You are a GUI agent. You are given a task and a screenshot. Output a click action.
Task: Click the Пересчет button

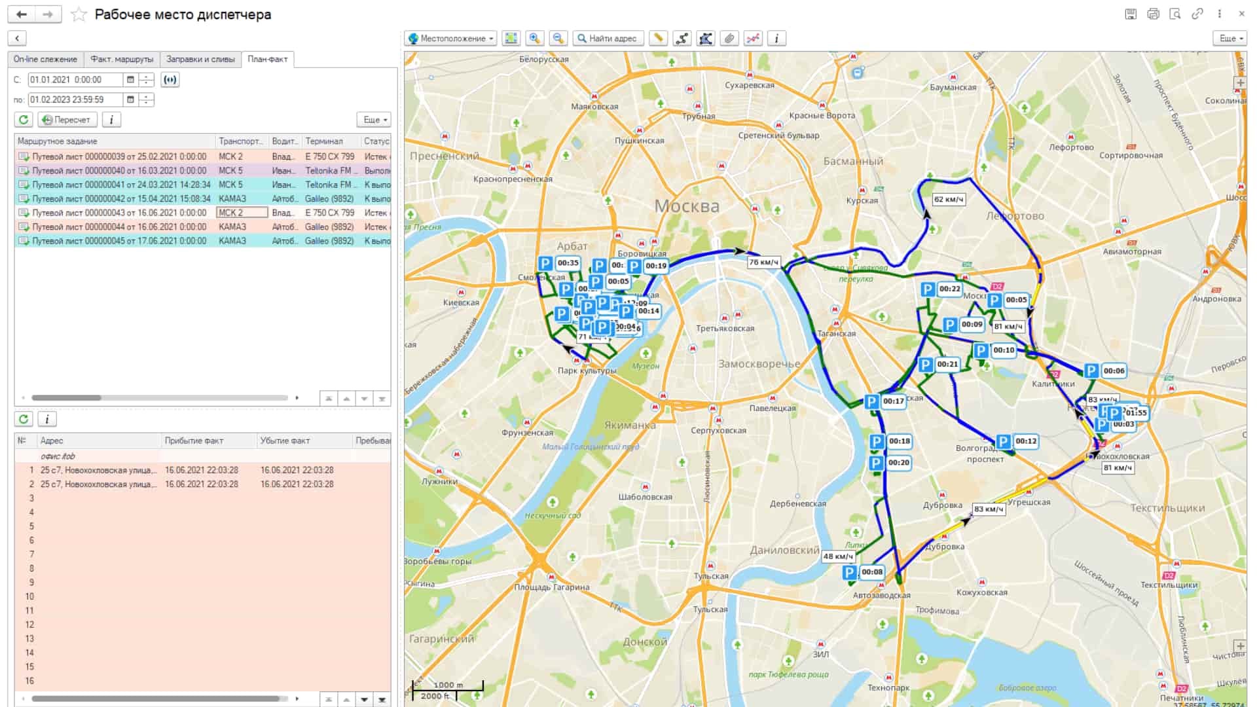[67, 120]
